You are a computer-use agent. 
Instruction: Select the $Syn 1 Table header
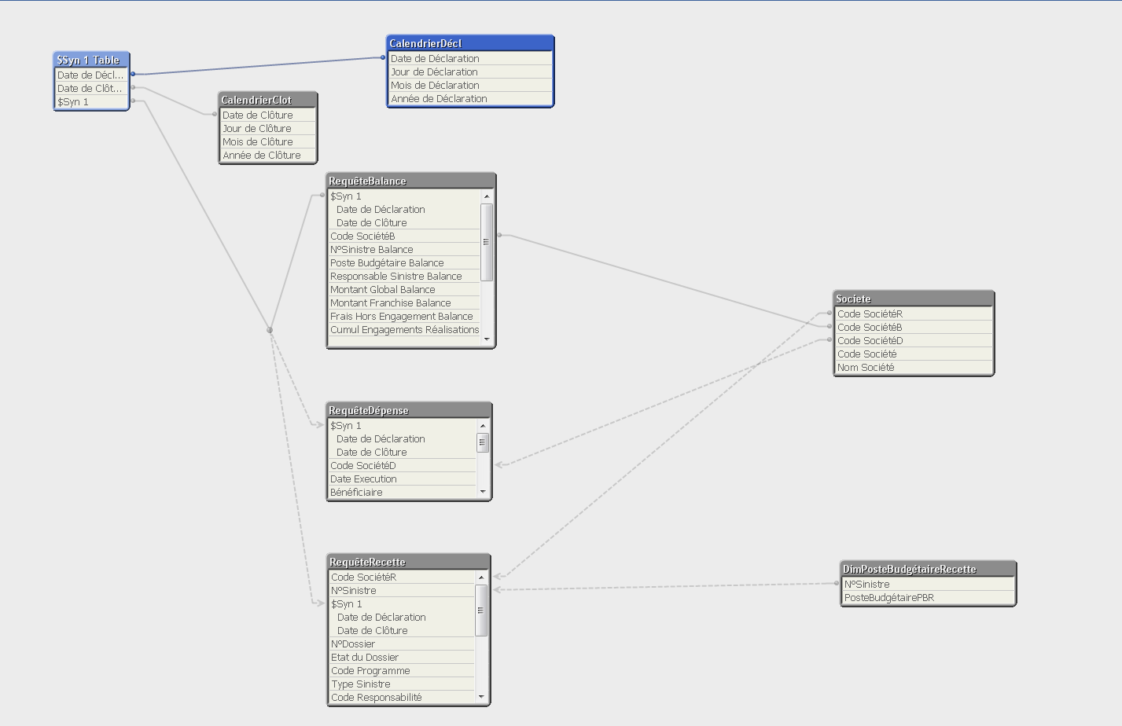pos(91,60)
